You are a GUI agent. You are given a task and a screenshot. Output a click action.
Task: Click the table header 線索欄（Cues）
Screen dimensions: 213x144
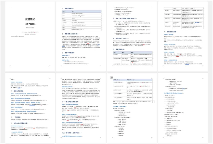click(119, 80)
